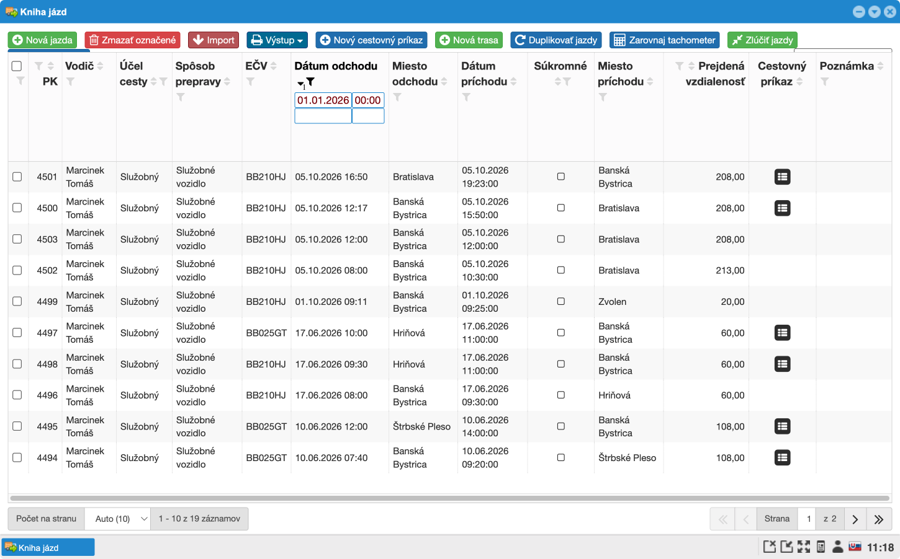This screenshot has height=559, width=900.
Task: Open Dátum odchodu filter operator dropdown arrow
Action: point(300,84)
